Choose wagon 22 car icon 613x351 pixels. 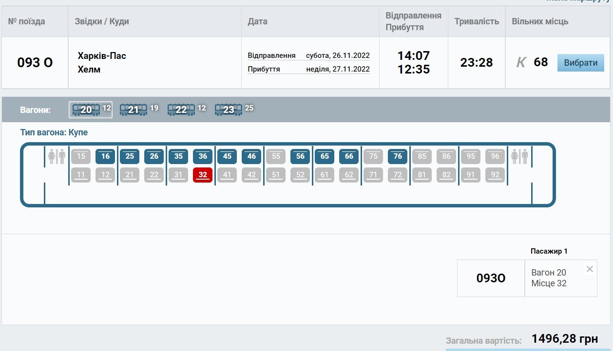click(x=181, y=110)
